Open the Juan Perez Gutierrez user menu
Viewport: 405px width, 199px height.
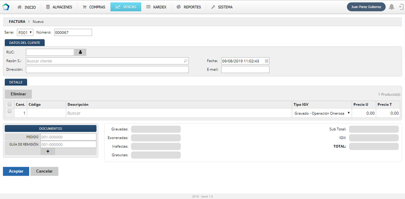[366, 7]
